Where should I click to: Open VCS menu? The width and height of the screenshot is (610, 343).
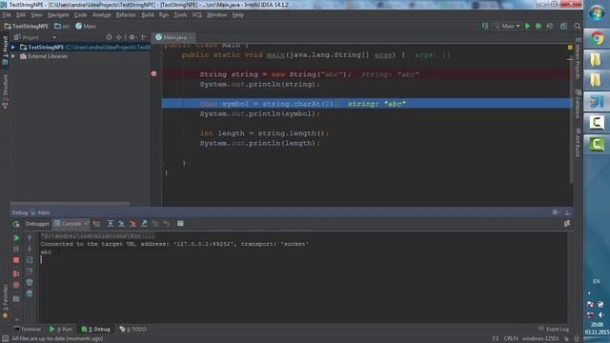[197, 15]
